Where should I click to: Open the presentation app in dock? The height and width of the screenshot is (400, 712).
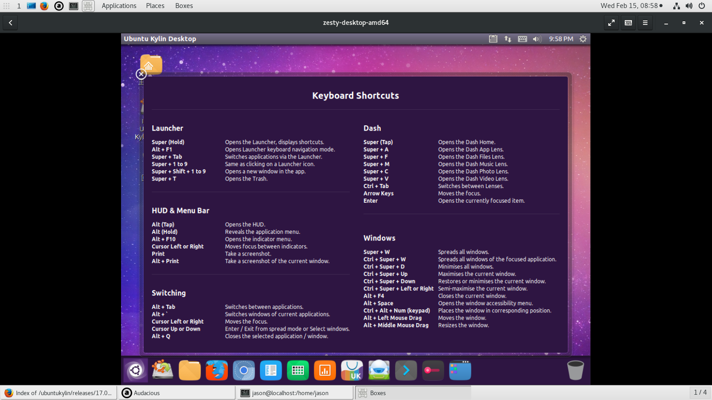pos(325,370)
